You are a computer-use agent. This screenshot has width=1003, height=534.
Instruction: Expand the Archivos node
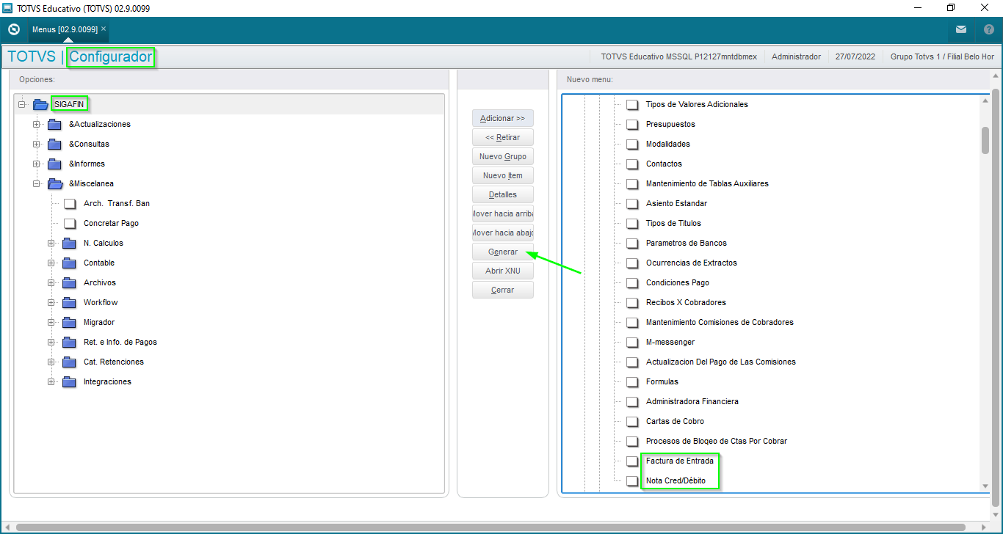click(x=51, y=282)
